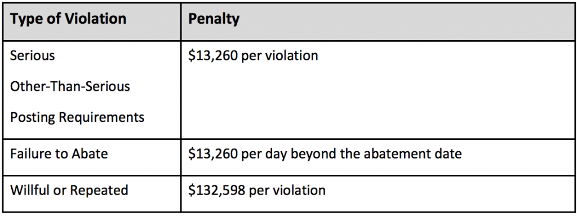Click the 'Posting Requirements' violation entry
Image resolution: width=577 pixels, height=216 pixels.
(x=77, y=118)
